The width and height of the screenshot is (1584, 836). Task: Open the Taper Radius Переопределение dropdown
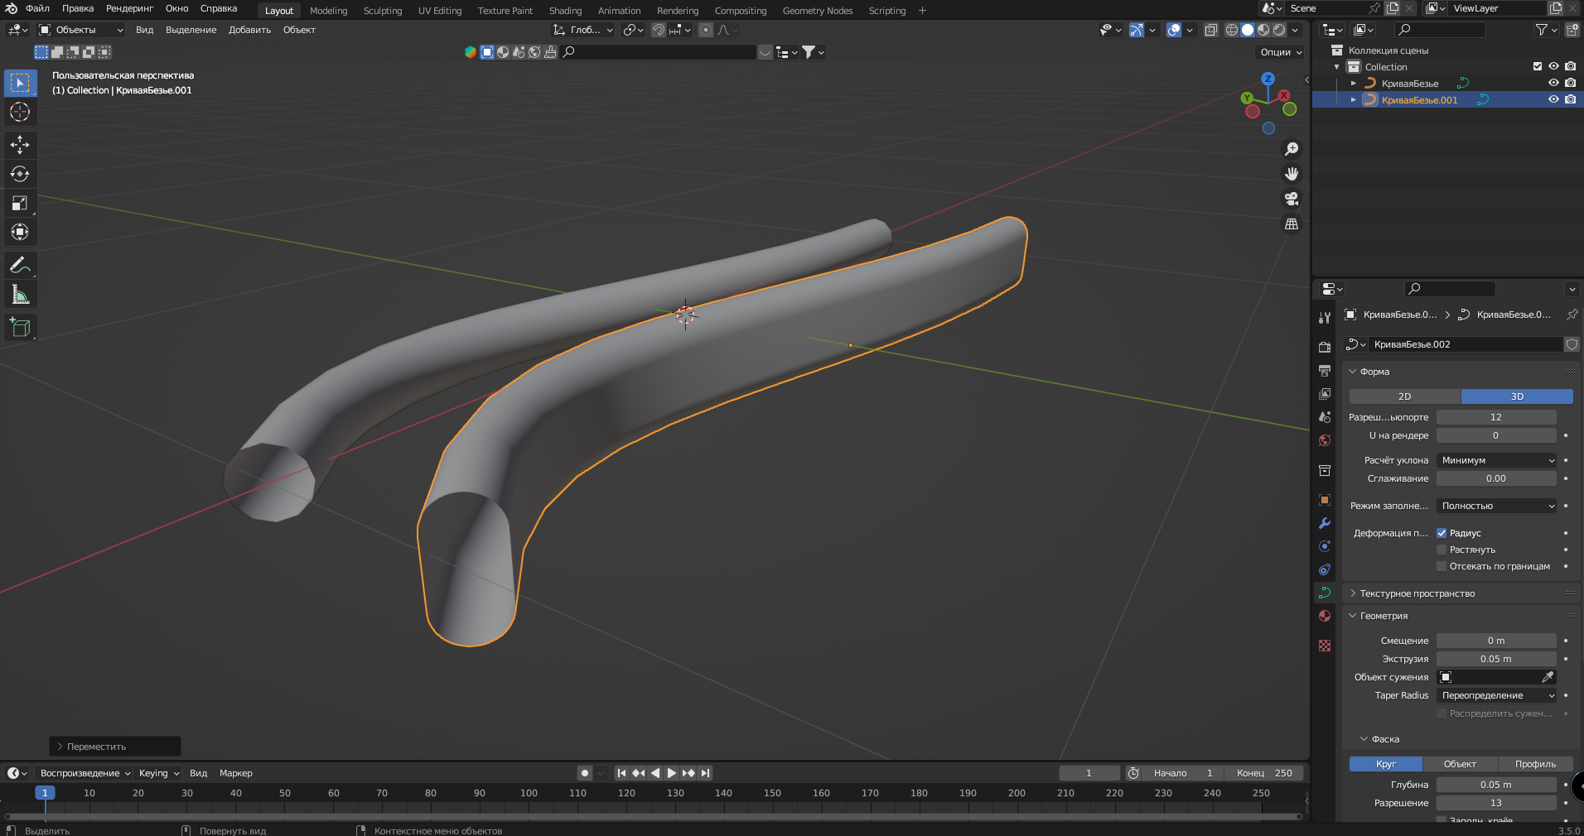coord(1496,695)
